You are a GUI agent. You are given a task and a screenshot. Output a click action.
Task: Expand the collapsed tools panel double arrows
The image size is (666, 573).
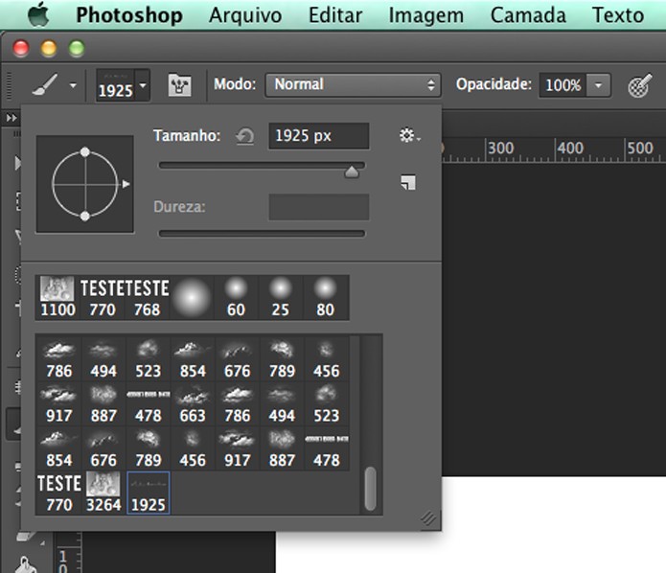(11, 118)
